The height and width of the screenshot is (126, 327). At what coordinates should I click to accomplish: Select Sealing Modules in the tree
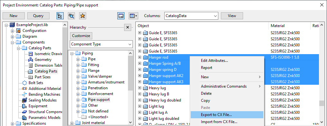tap(42, 100)
